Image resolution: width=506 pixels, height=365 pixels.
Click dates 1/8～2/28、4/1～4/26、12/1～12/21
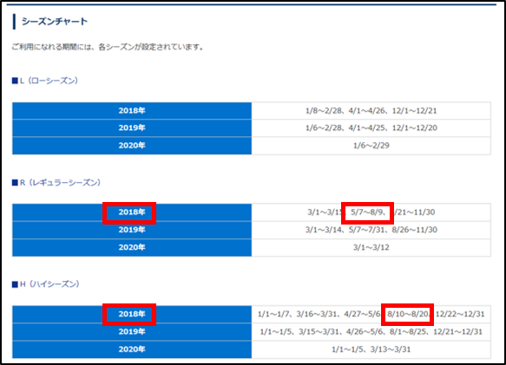[x=371, y=111]
